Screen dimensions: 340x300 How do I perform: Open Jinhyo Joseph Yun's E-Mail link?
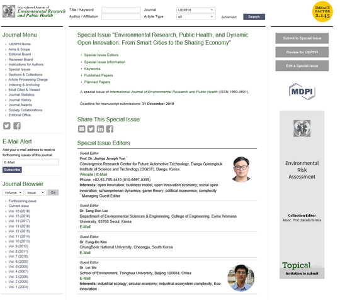101,174
